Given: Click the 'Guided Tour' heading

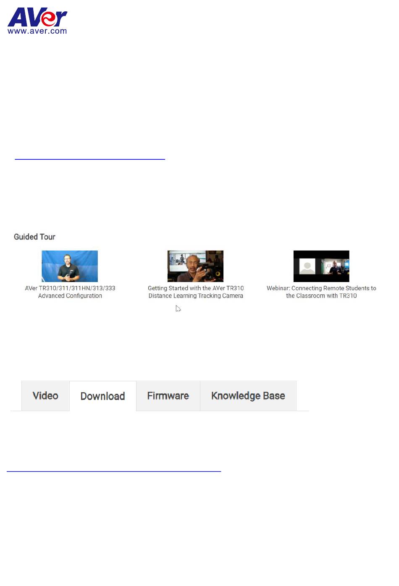Looking at the screenshot, I should coord(34,237).
